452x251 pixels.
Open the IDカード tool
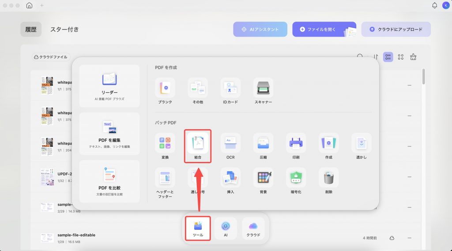(x=230, y=88)
